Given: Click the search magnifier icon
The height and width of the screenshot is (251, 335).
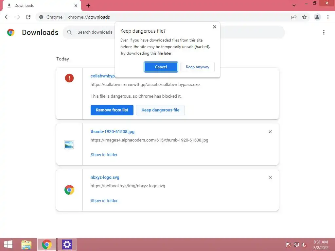Looking at the screenshot, I should coord(69,32).
